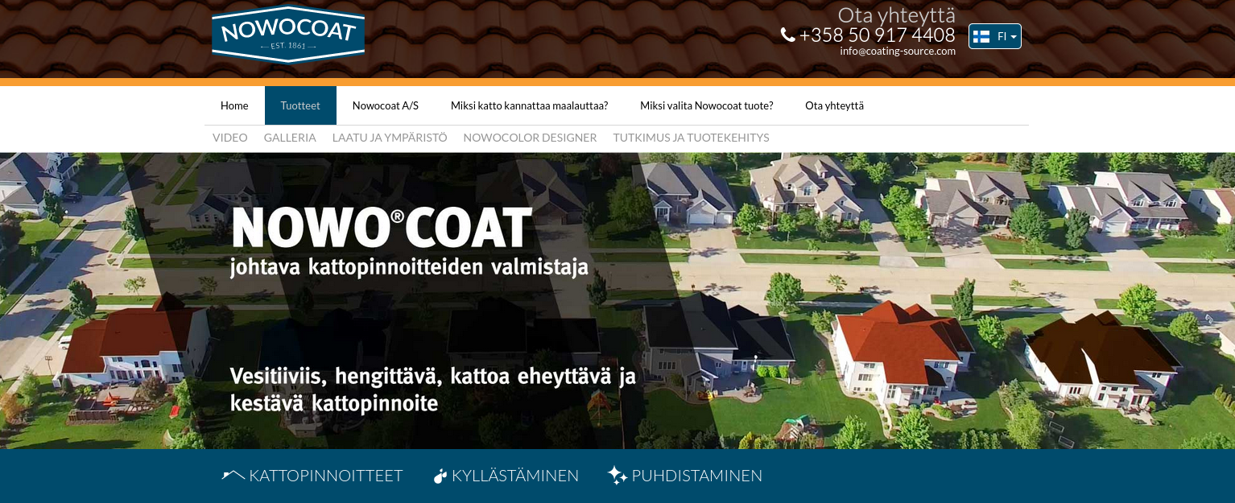Select Nowocoat A/S in the navigation
1235x503 pixels.
pos(386,105)
